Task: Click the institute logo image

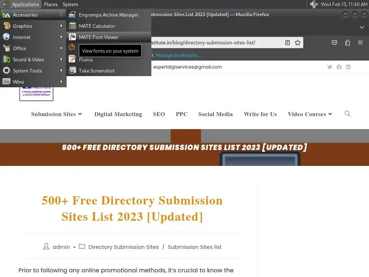Action: click(x=36, y=93)
